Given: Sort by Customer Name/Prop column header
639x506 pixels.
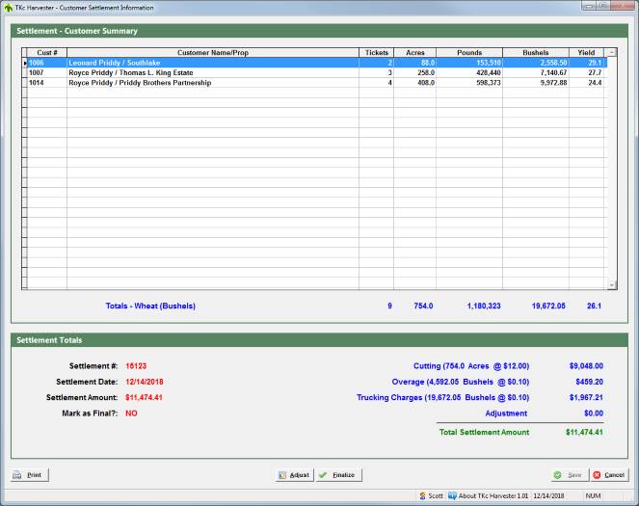Looking at the screenshot, I should point(213,52).
